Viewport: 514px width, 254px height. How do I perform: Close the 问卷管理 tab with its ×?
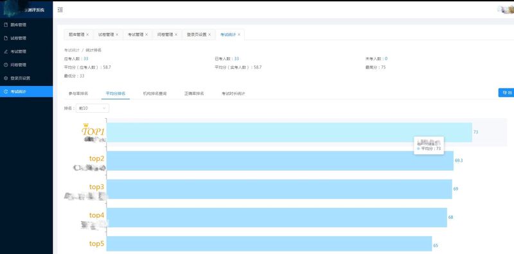click(x=176, y=35)
